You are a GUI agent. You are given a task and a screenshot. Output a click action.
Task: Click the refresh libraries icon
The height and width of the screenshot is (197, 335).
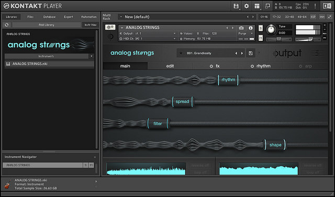coord(7,25)
